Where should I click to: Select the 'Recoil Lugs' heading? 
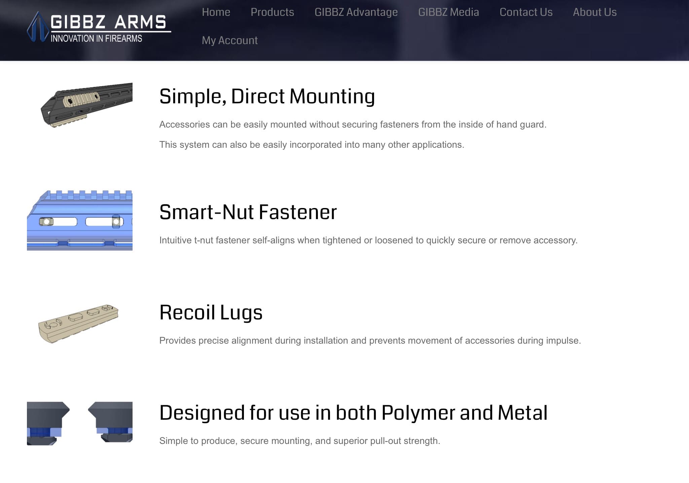click(211, 312)
